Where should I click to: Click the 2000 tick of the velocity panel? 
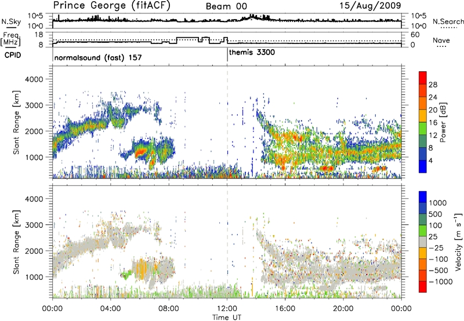point(34,251)
